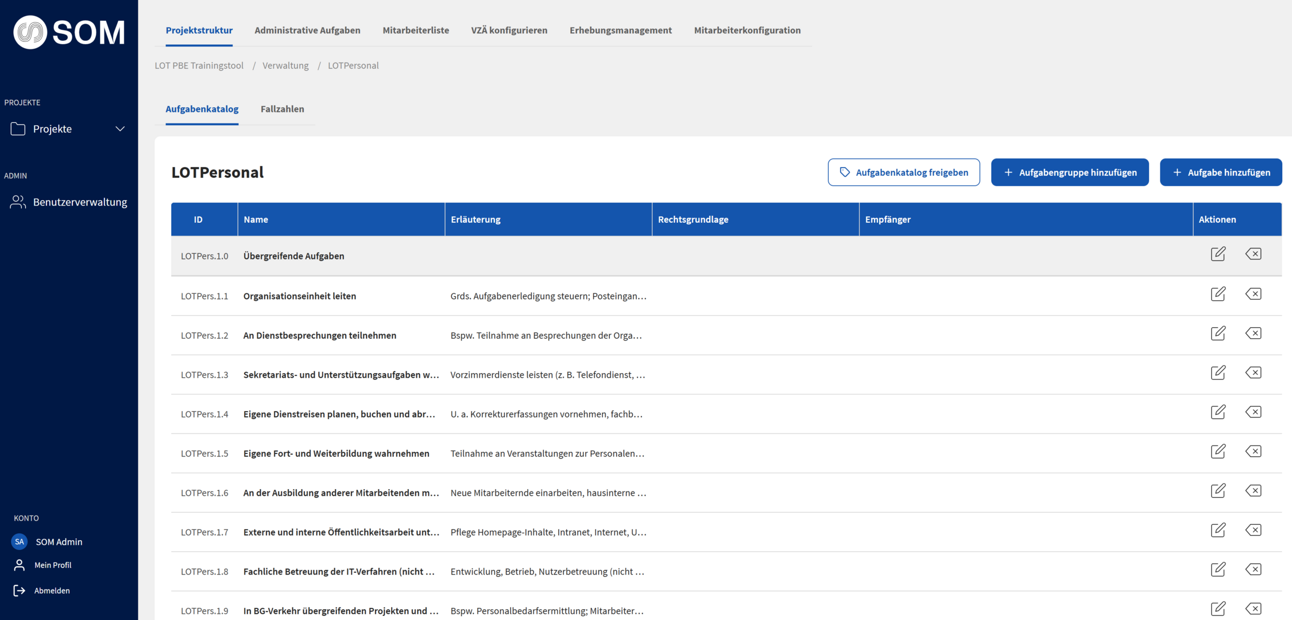Edit task LOTPers.1.3 Sekretariatsaufgaben

point(1218,373)
